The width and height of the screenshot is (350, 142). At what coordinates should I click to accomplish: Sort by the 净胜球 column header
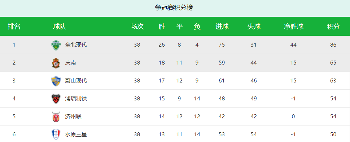click(293, 27)
